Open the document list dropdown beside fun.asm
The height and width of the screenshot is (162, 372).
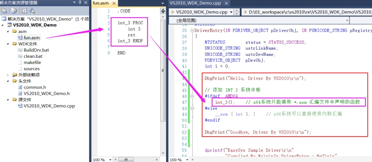(x=163, y=4)
